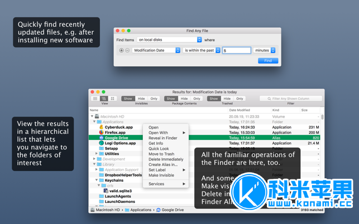359x224 pixels.
Task: Show only invisible files
Action: pyautogui.click(x=154, y=99)
